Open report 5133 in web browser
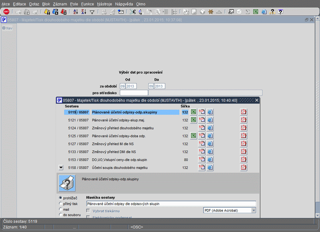Screen dimensions: 320x232 (x=210, y=152)
